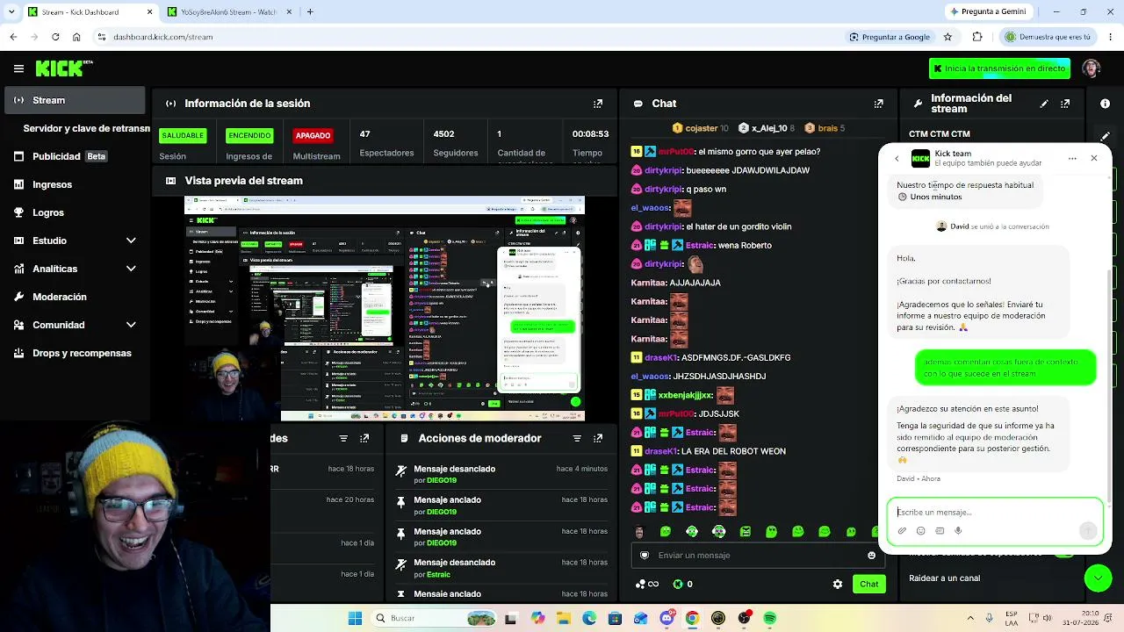The width and height of the screenshot is (1124, 632).
Task: Open the Chrome extensions puzzle icon
Action: click(x=977, y=37)
